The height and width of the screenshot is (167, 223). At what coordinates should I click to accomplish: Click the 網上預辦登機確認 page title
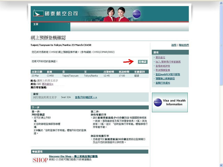tap(48, 38)
